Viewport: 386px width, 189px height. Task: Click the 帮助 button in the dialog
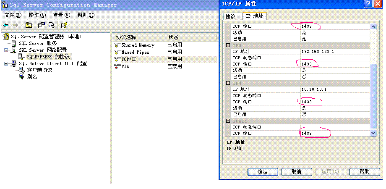click(x=365, y=172)
